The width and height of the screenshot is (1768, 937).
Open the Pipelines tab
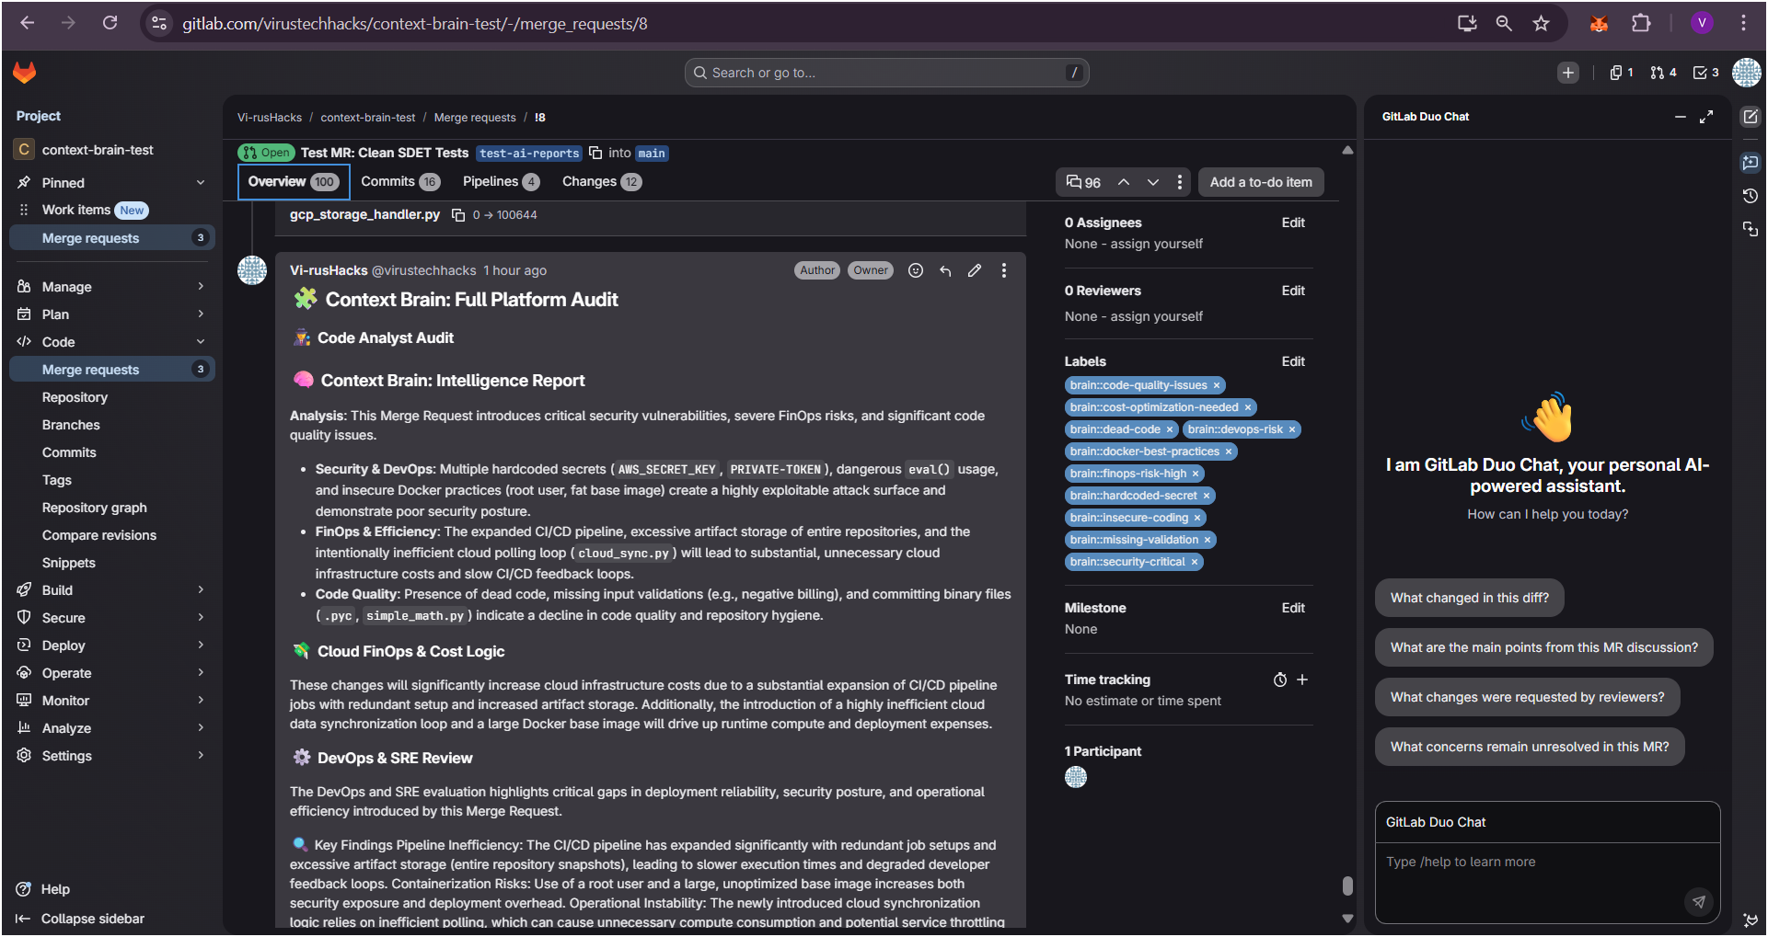point(501,181)
